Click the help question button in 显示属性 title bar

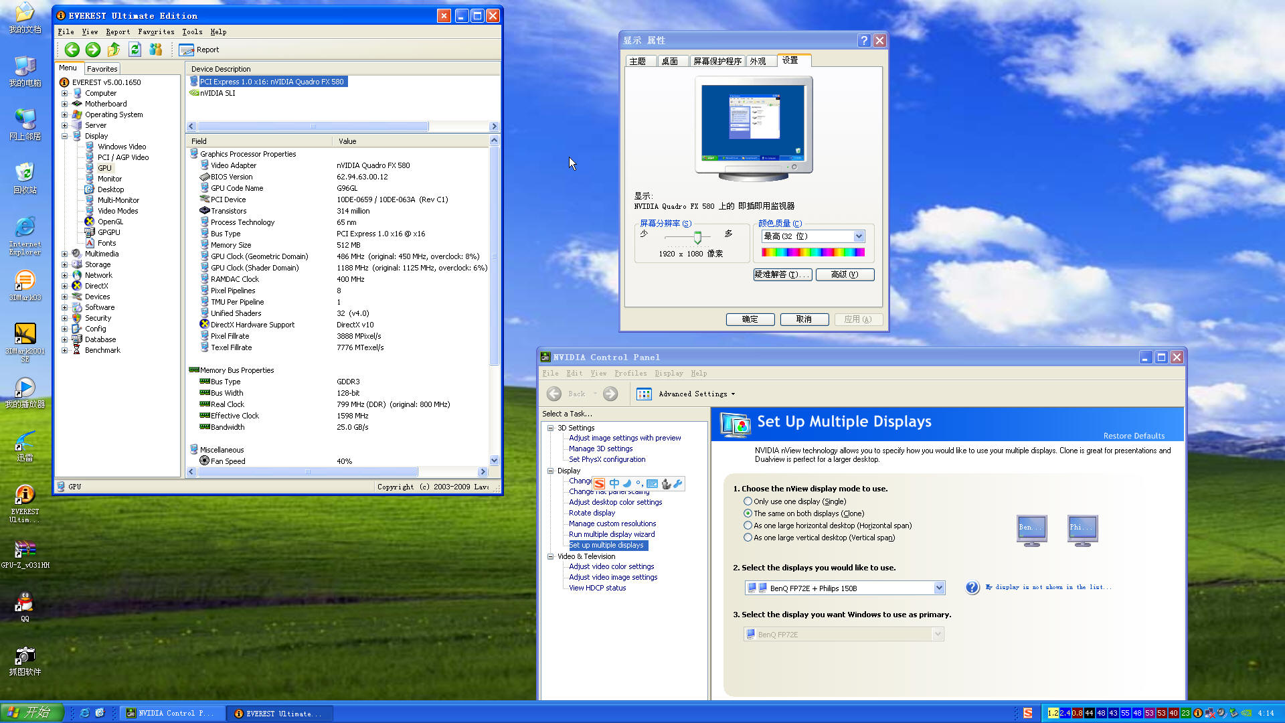(864, 41)
